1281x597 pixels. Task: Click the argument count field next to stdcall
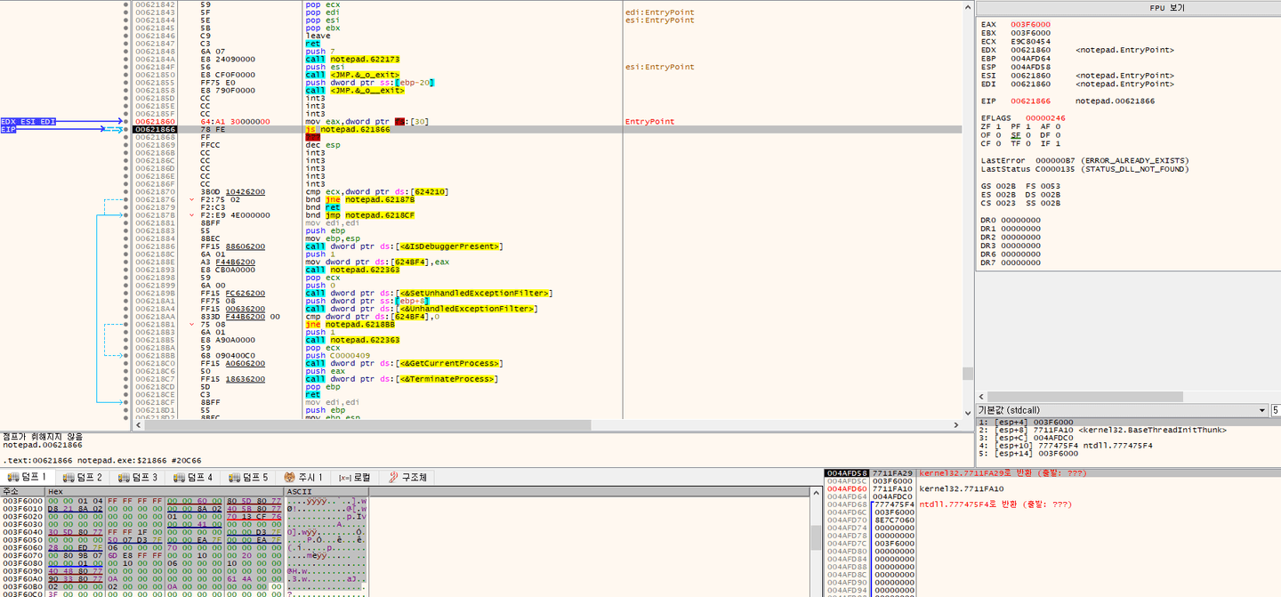coord(1276,410)
